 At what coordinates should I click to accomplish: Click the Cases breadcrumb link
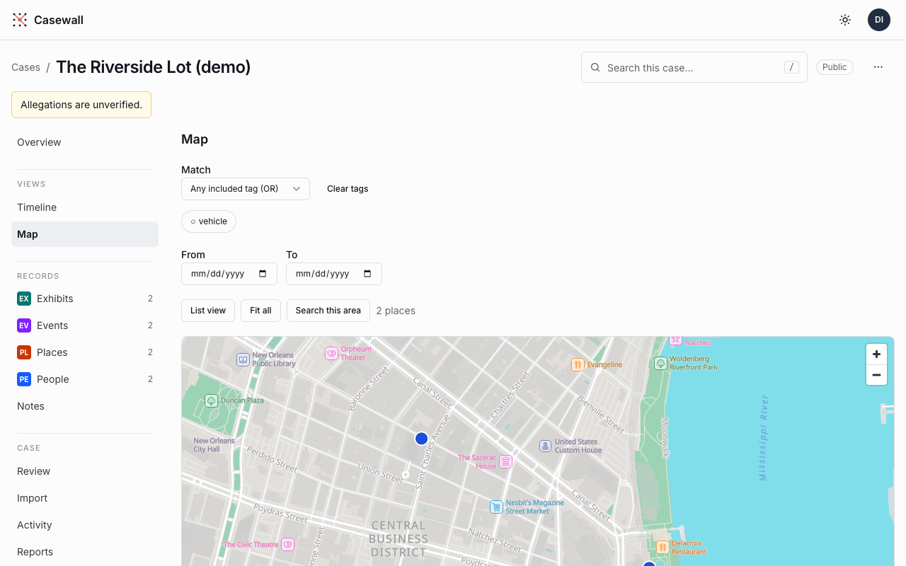25,67
